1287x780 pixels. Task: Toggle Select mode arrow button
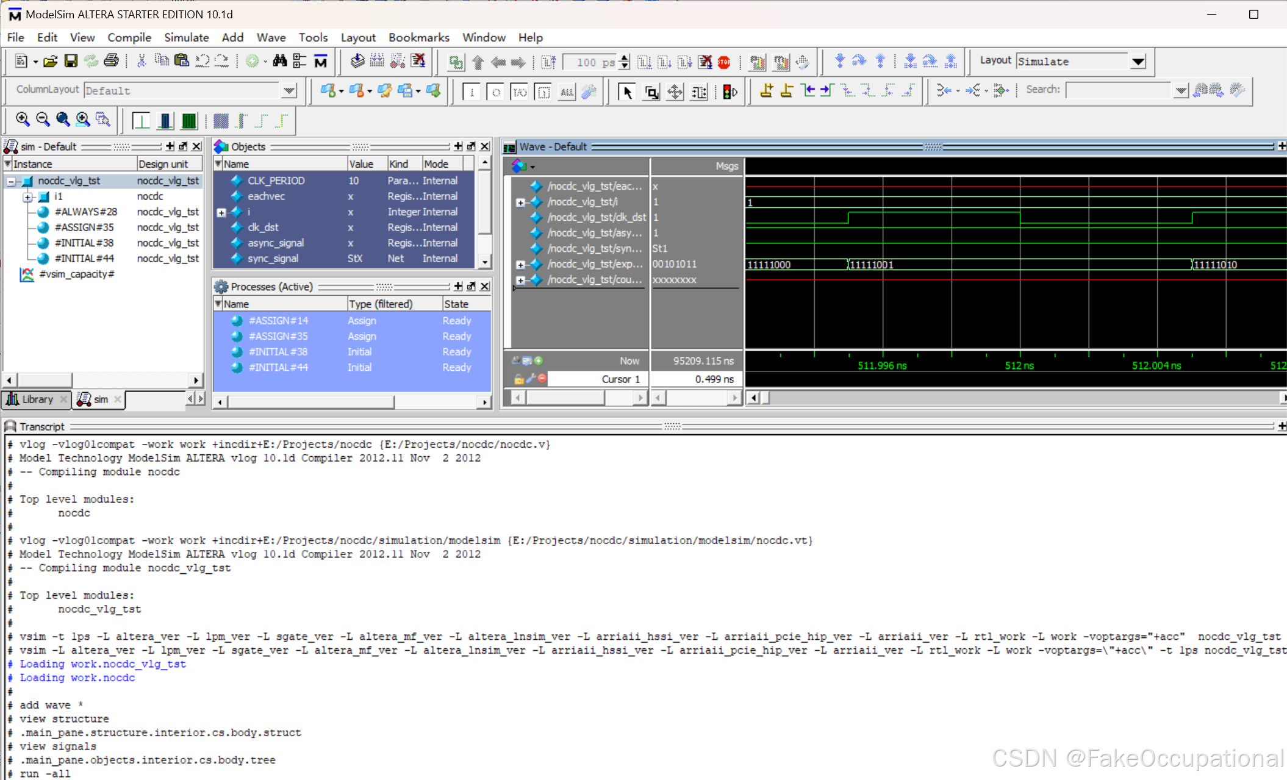pos(626,92)
